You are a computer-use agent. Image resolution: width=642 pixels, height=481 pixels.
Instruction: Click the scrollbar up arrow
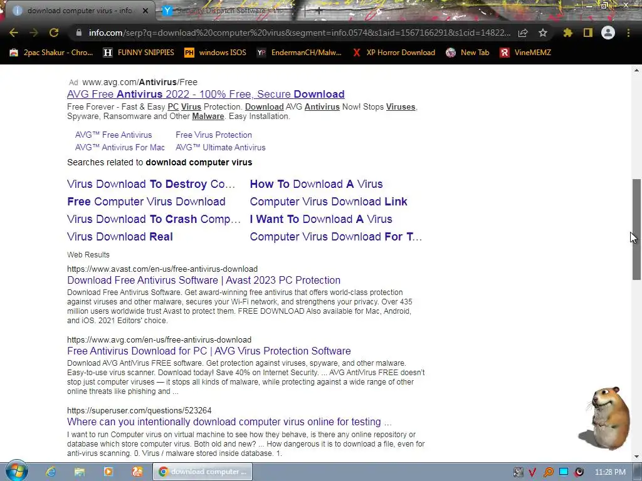(x=636, y=70)
